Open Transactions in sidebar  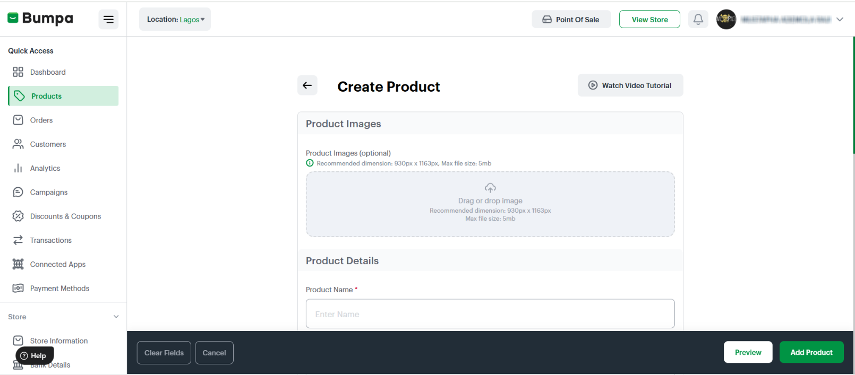(x=51, y=240)
